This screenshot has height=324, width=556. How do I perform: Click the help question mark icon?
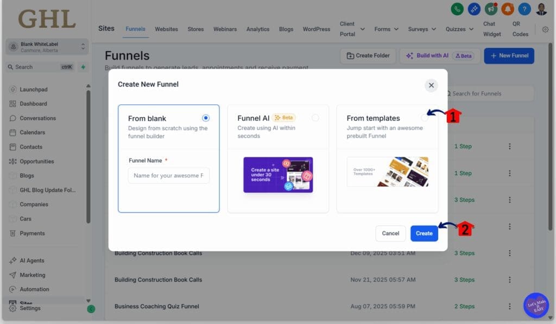click(x=525, y=9)
